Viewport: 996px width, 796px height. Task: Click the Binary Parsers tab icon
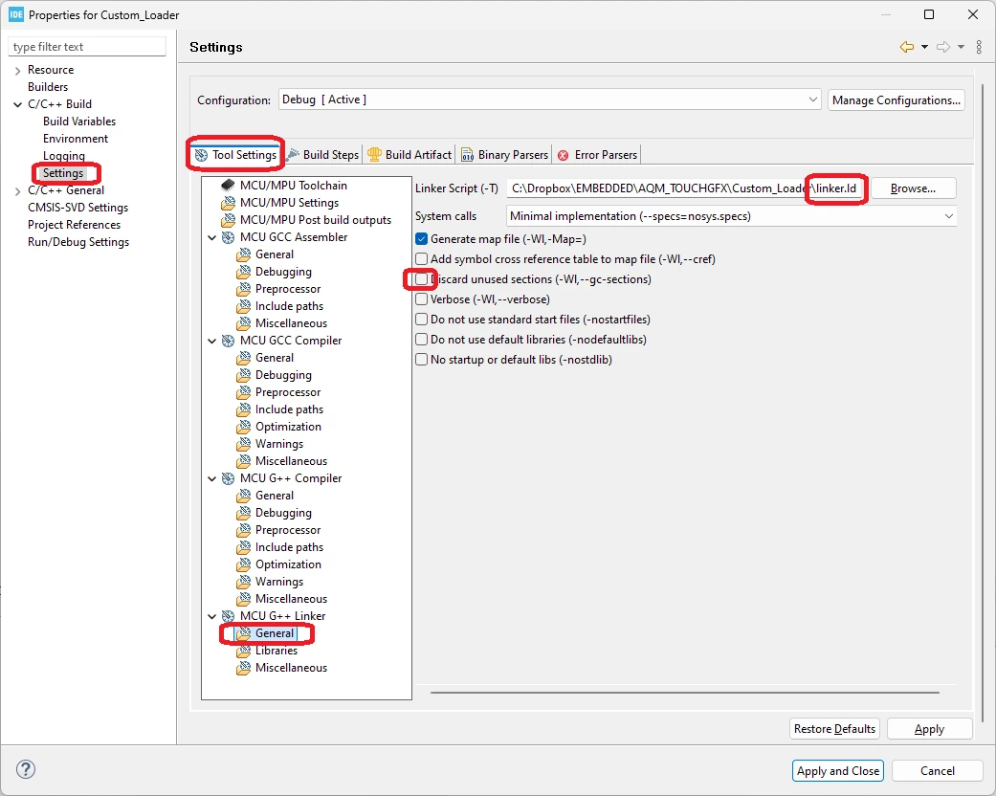[x=467, y=155]
